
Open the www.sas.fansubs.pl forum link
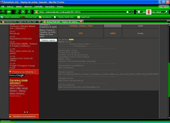click(x=71, y=81)
